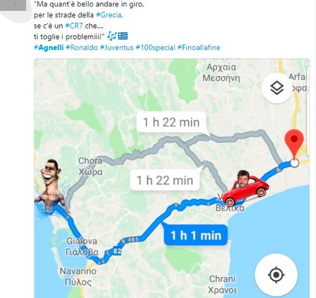Choose the lower 1 h 22 min alternate route
This screenshot has width=316, height=298.
point(165,180)
